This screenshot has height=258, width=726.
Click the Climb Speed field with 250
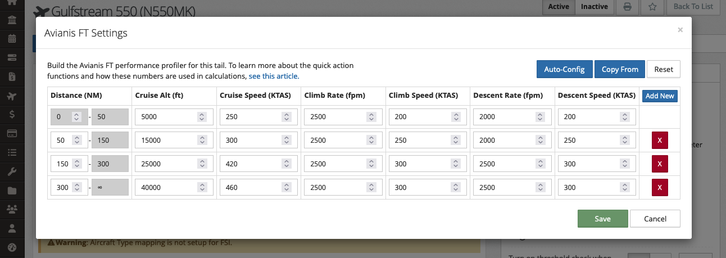coord(428,141)
